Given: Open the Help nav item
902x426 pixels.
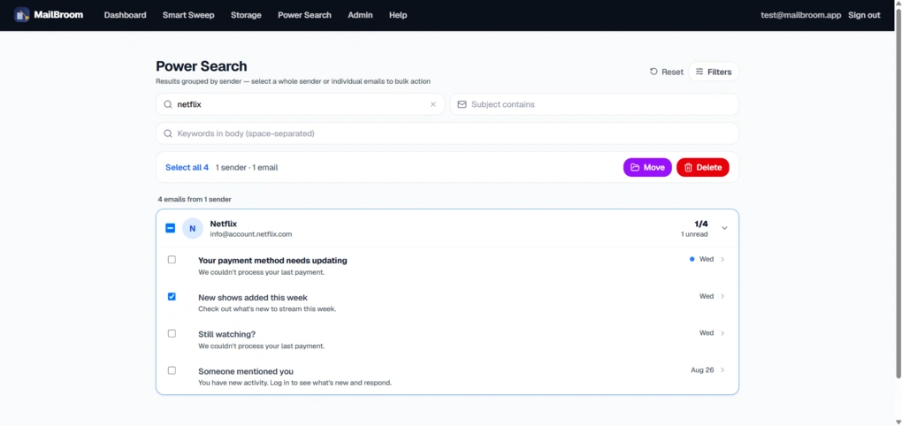Looking at the screenshot, I should [x=398, y=15].
